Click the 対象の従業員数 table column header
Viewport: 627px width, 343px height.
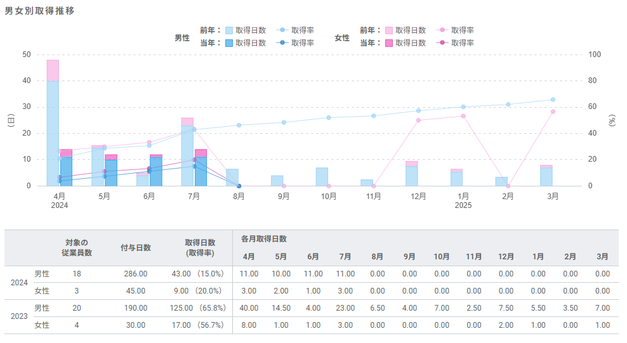[77, 247]
